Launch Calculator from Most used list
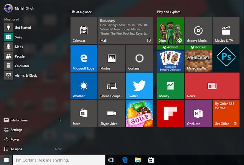Image resolution: width=244 pixels, height=165 pixels. 18,66
